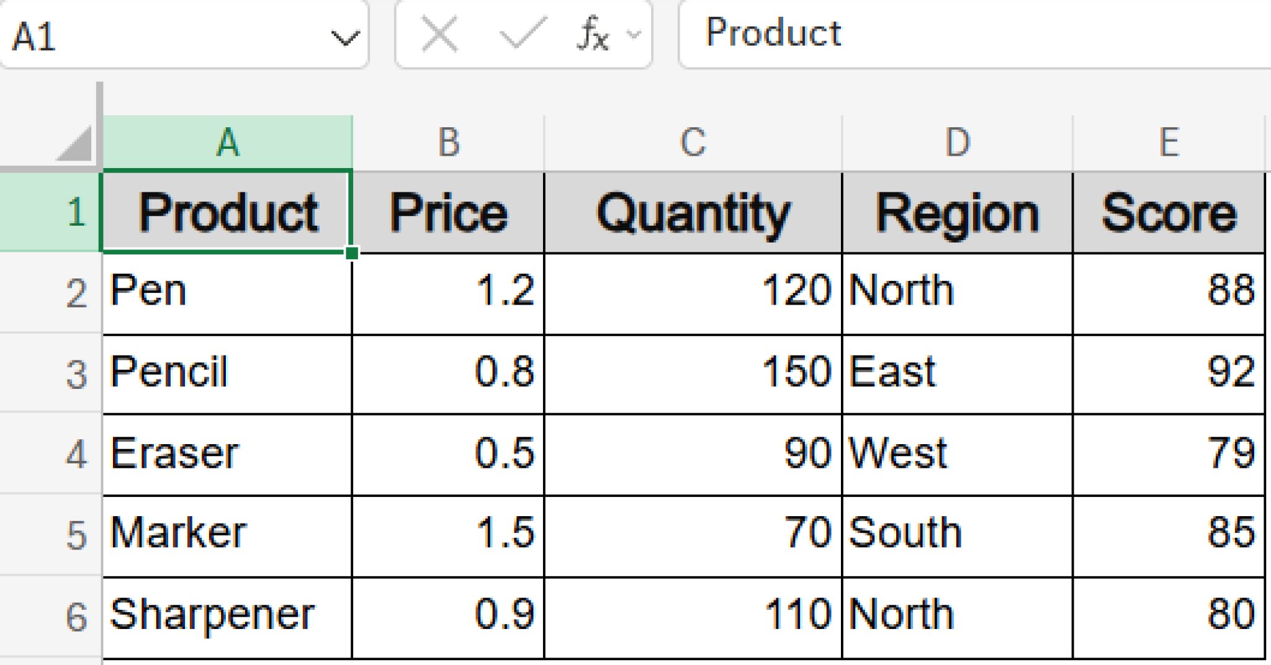Image resolution: width=1271 pixels, height=665 pixels.
Task: Select column E header
Action: click(1169, 143)
